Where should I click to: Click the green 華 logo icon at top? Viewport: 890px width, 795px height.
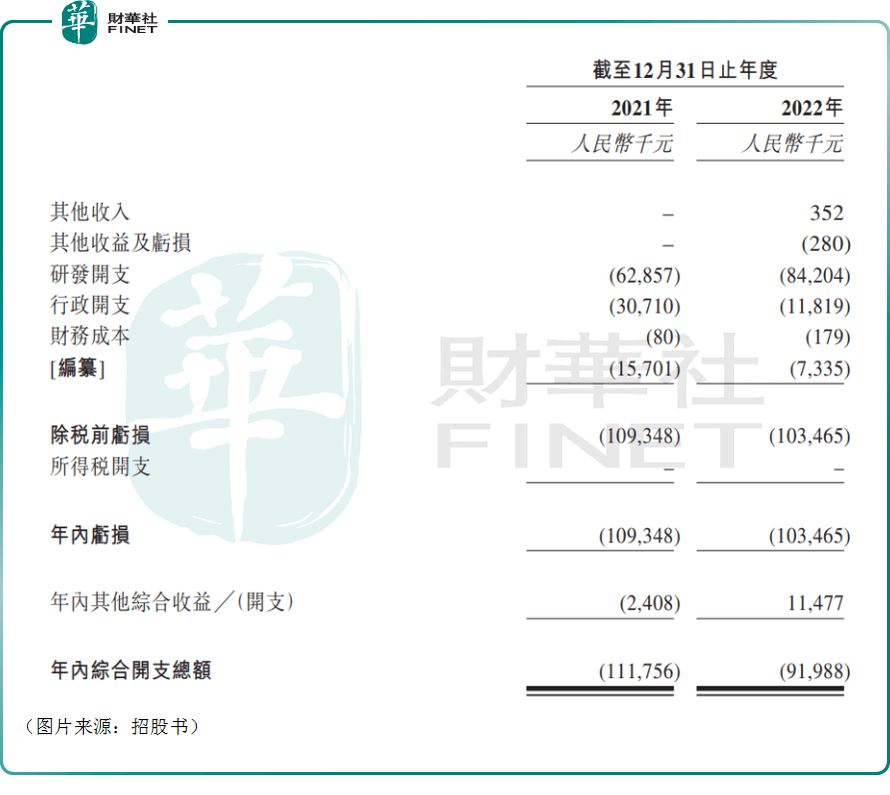(81, 22)
